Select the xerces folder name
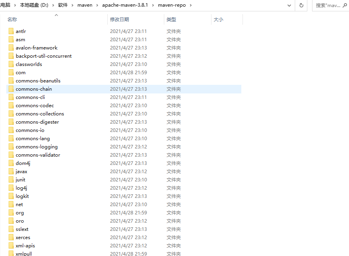 click(23, 237)
